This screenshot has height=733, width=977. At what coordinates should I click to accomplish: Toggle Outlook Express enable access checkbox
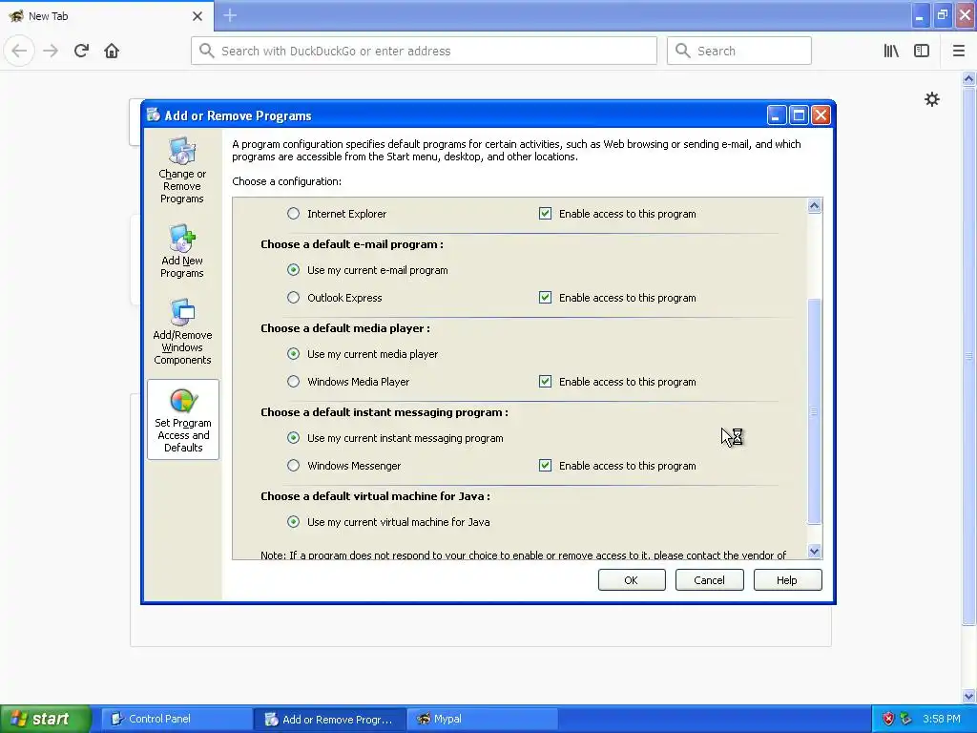[545, 298]
